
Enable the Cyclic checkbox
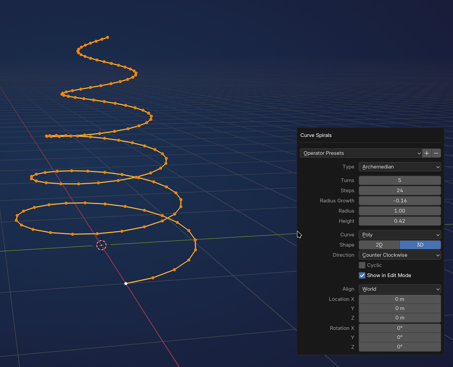pos(362,265)
